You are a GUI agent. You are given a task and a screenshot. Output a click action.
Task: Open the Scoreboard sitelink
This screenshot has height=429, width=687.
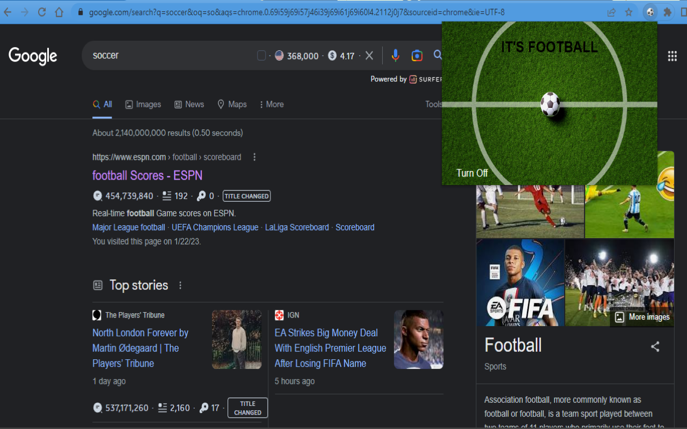click(x=355, y=227)
